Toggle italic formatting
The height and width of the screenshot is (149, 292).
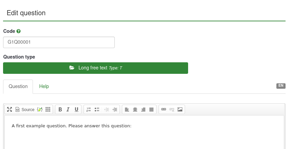[68, 109]
